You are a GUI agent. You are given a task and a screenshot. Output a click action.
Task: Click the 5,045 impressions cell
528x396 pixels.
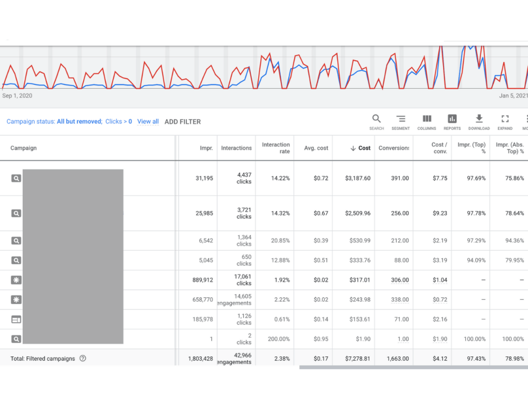206,260
